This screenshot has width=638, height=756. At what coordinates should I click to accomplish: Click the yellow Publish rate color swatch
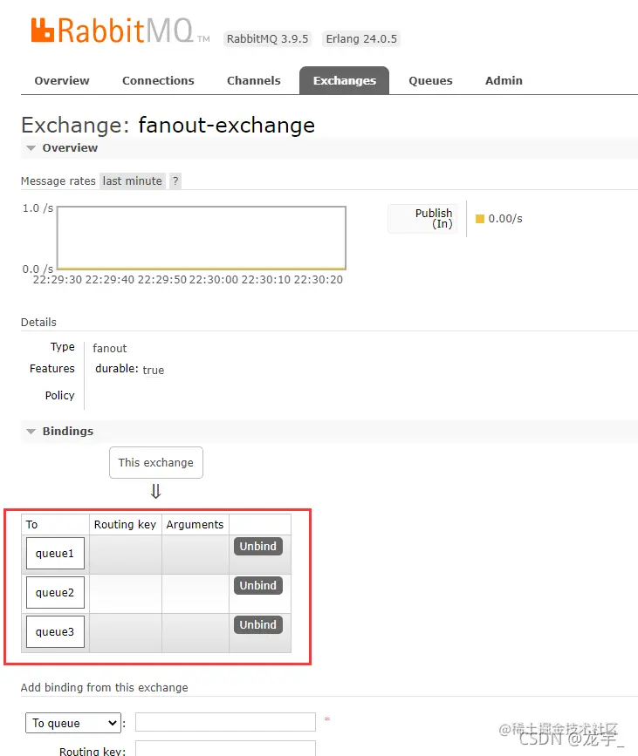[480, 218]
